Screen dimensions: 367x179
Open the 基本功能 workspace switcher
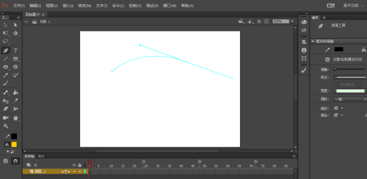point(354,6)
